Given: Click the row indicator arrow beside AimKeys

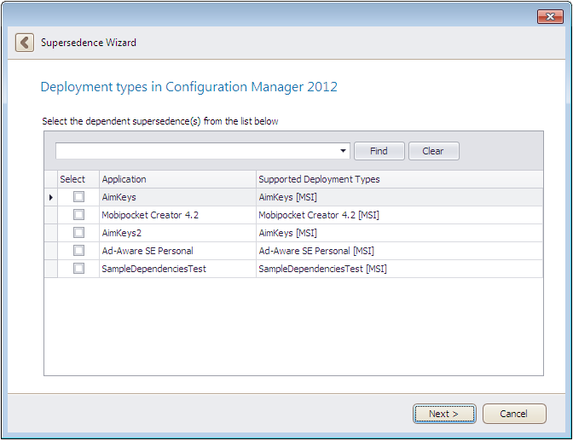Looking at the screenshot, I should coord(51,197).
